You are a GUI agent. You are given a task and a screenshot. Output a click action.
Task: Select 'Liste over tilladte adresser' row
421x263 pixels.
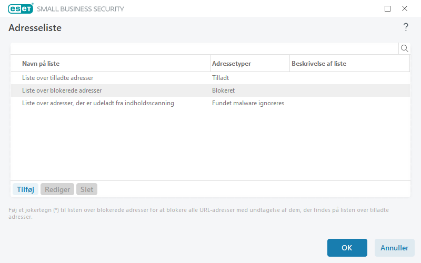pos(57,78)
